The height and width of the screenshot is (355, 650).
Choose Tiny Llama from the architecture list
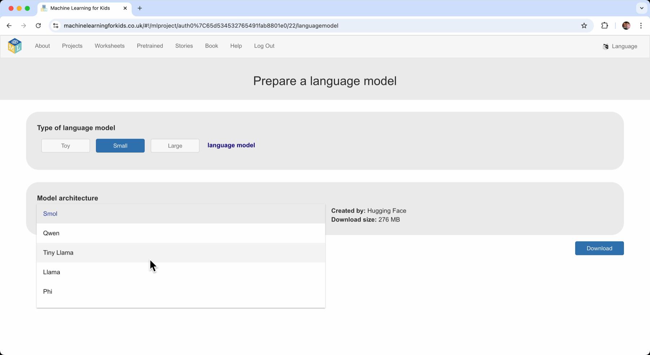coord(58,253)
